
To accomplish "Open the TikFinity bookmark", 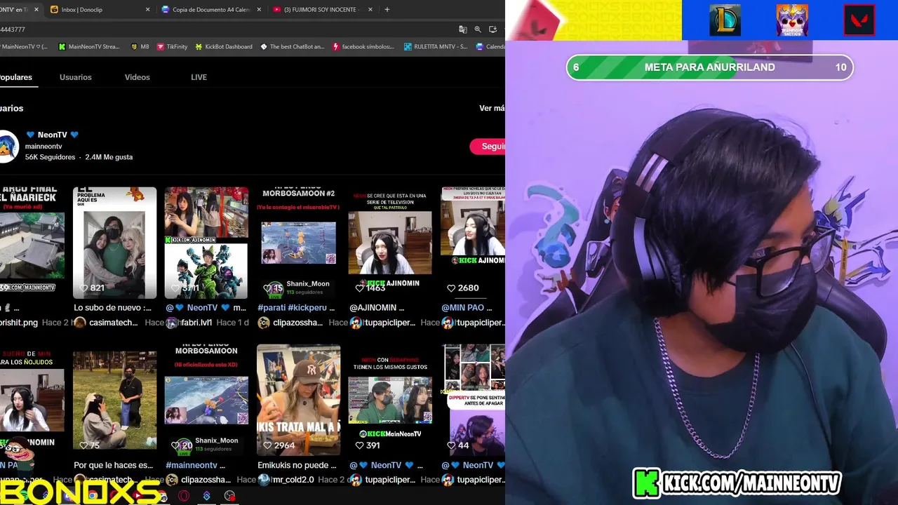I will [x=172, y=47].
